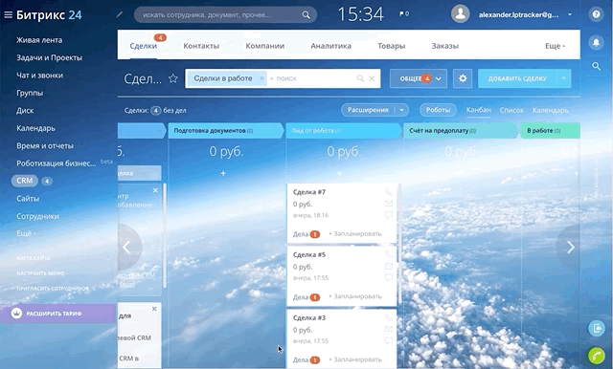Click the chat icon on Сделка #5
The image size is (613, 369).
388,278
